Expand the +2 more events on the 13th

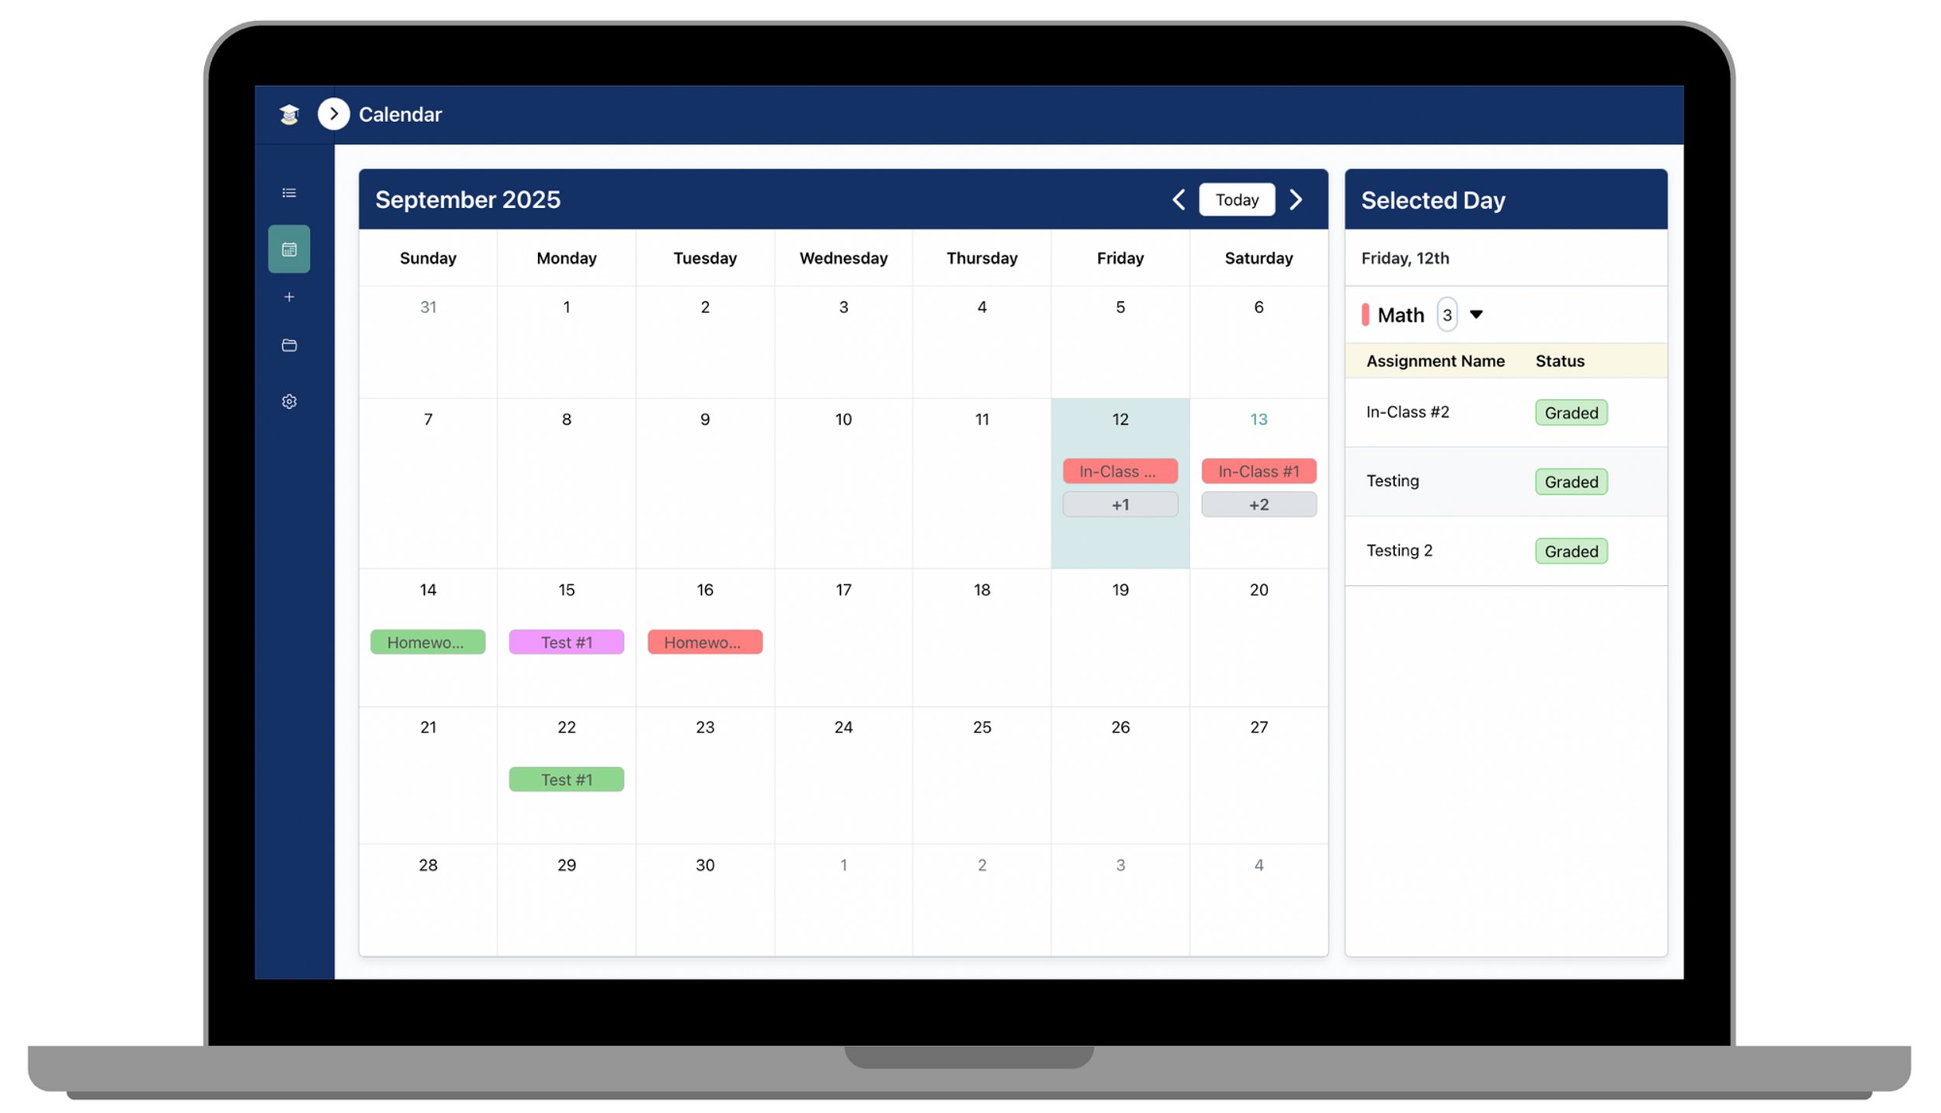click(x=1258, y=504)
